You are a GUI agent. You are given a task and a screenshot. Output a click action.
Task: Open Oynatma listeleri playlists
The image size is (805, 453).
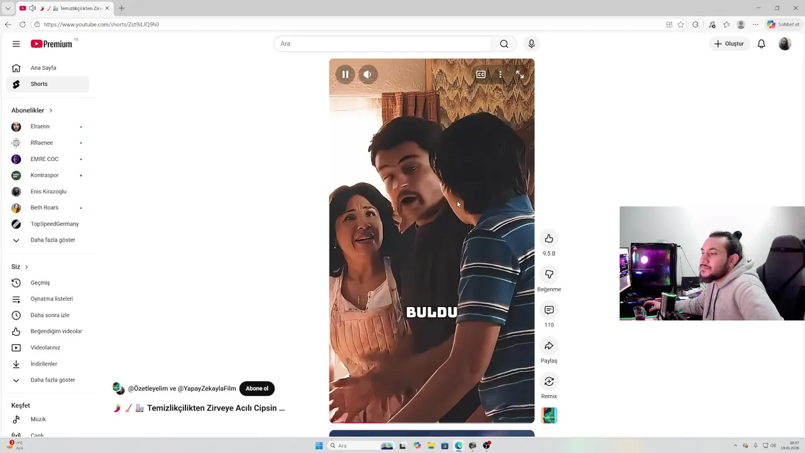(x=48, y=299)
